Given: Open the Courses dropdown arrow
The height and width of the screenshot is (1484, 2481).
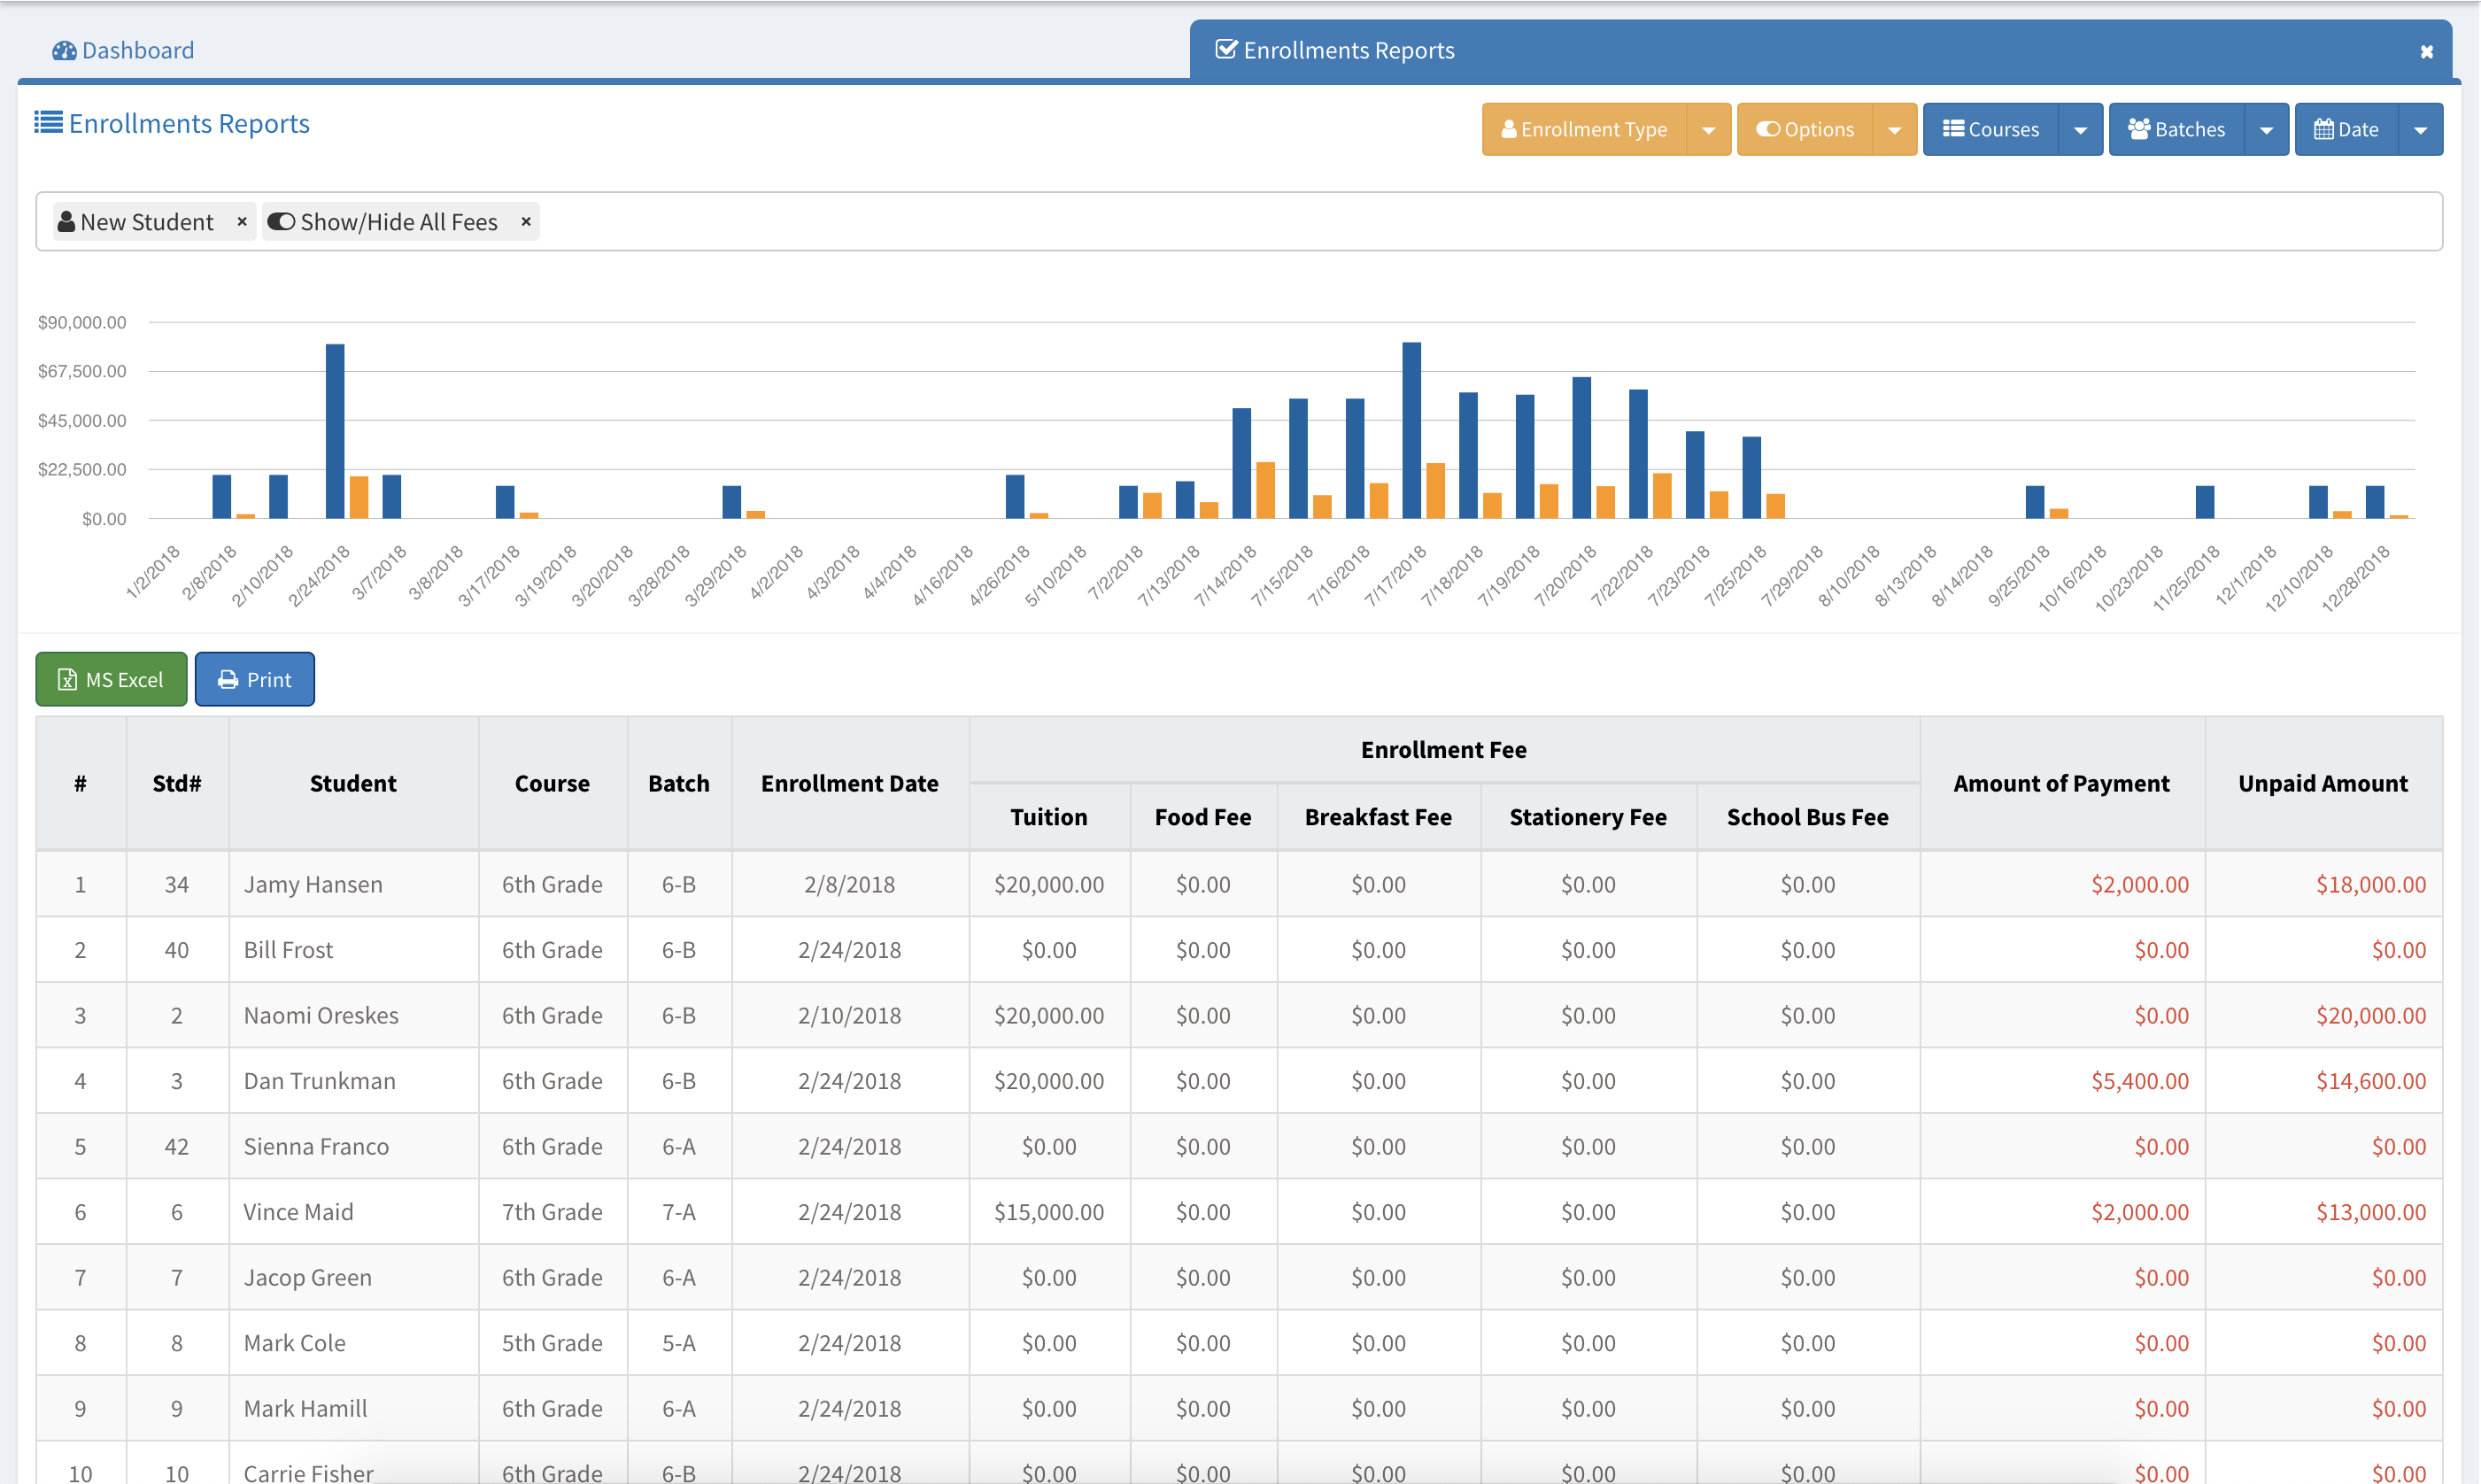Looking at the screenshot, I should (x=2080, y=130).
